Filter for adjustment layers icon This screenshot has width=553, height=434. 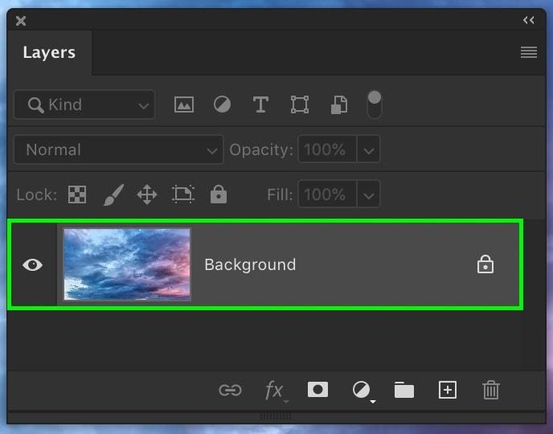click(x=222, y=104)
